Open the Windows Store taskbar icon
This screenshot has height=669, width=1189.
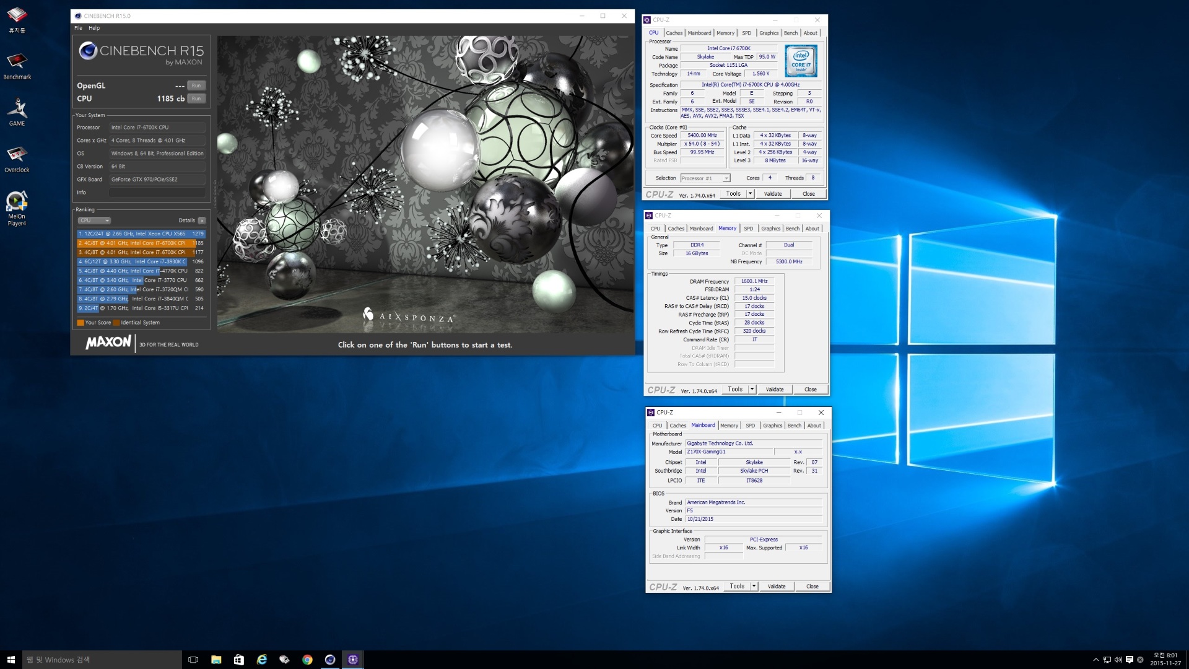point(239,660)
